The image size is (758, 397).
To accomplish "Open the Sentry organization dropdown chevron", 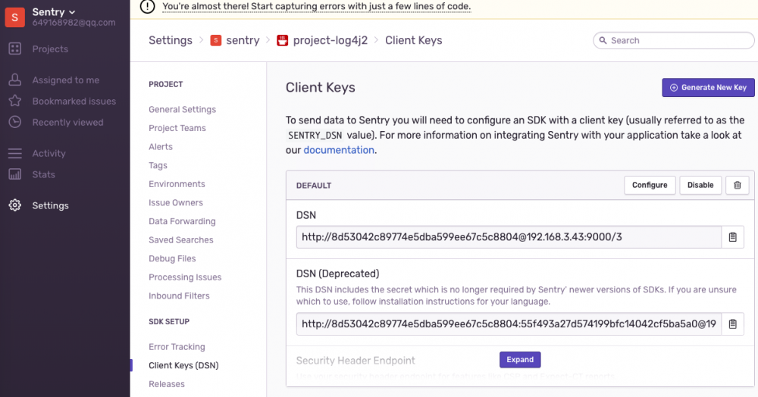I will 72,12.
